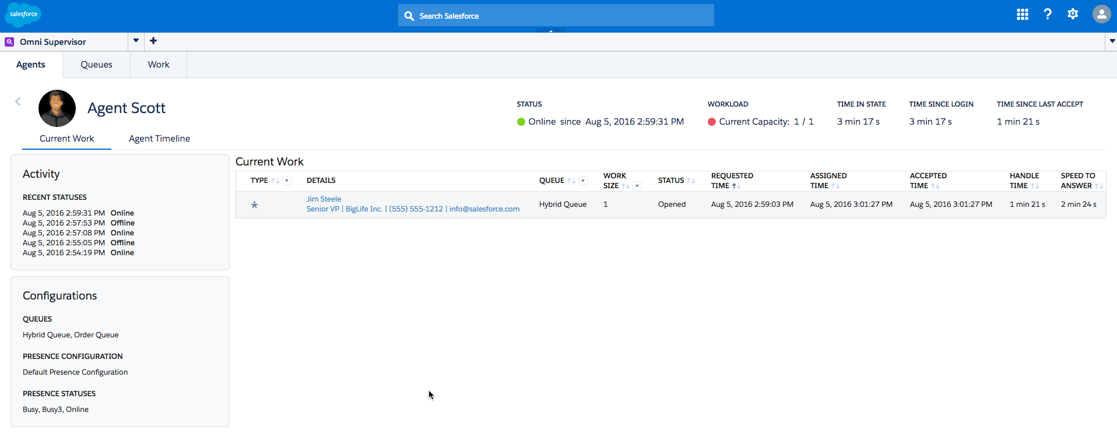Focus the Search Salesforce field

[x=556, y=16]
